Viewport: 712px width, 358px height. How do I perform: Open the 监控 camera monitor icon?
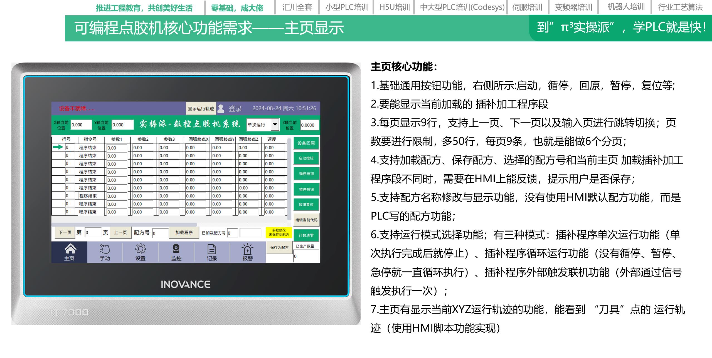[176, 248]
